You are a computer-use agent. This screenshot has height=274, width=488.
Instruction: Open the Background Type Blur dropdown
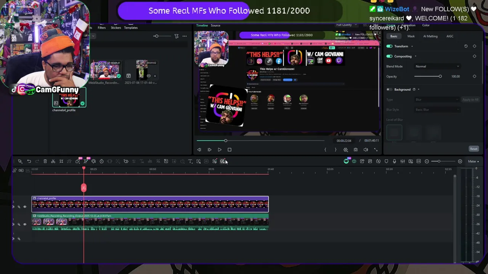pos(437,100)
